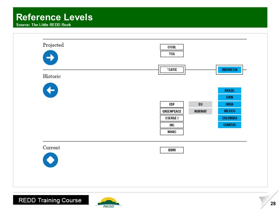Select the CISDL box

[172, 47]
